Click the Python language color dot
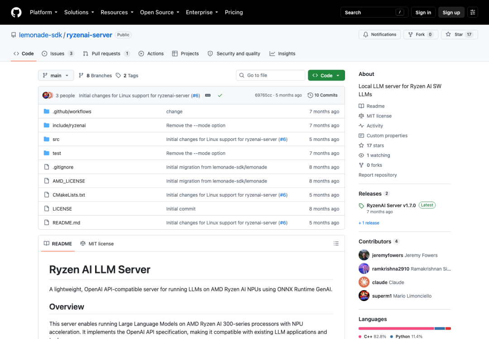The width and height of the screenshot is (489, 339). pyautogui.click(x=391, y=336)
